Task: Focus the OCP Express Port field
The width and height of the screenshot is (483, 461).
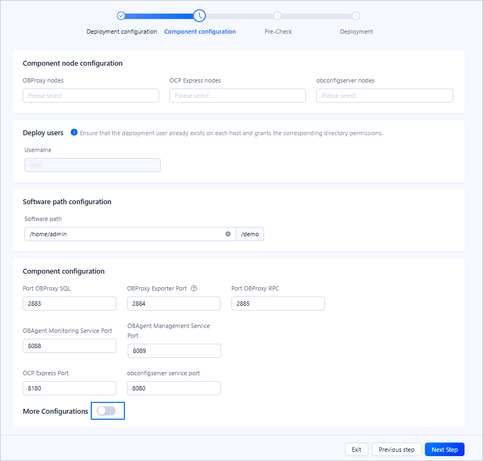Action: point(70,388)
